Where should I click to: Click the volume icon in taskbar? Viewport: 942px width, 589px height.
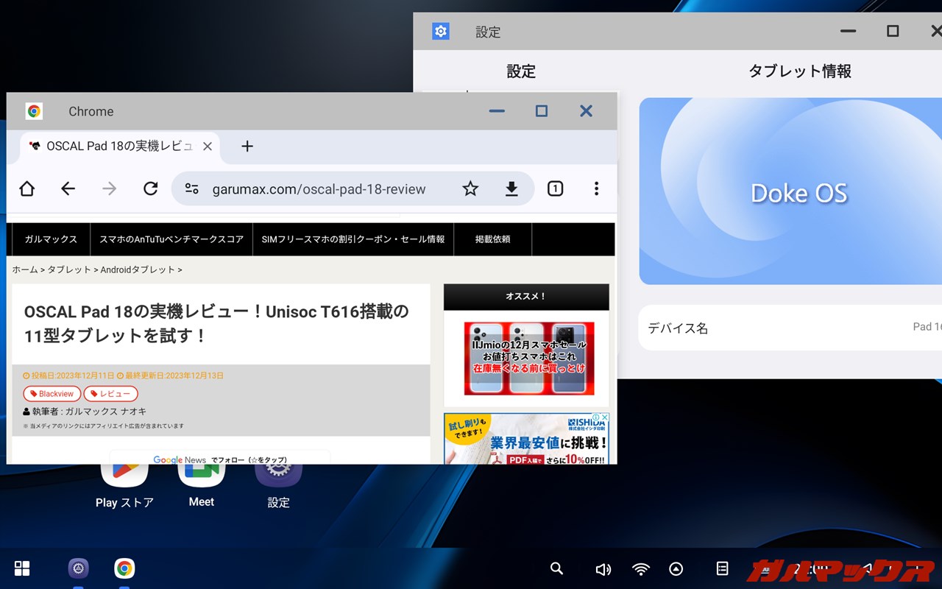tap(603, 569)
